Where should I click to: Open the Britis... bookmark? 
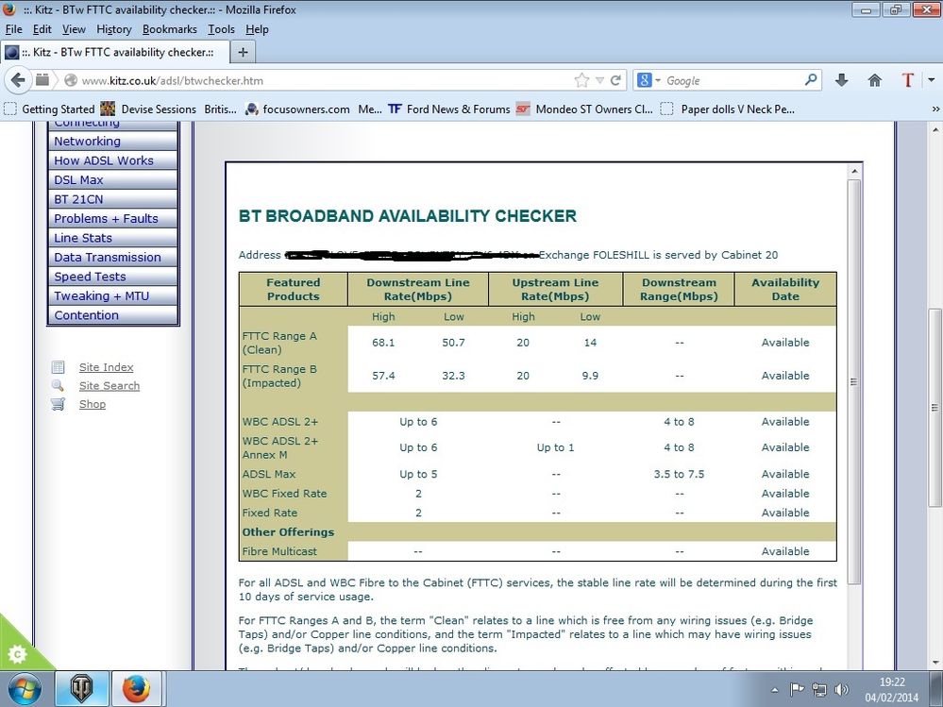(220, 109)
